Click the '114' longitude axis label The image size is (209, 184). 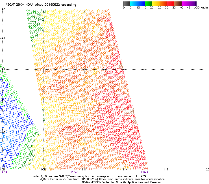click(125, 170)
